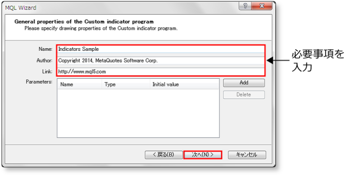Click the General properties heading text

[x=84, y=22]
